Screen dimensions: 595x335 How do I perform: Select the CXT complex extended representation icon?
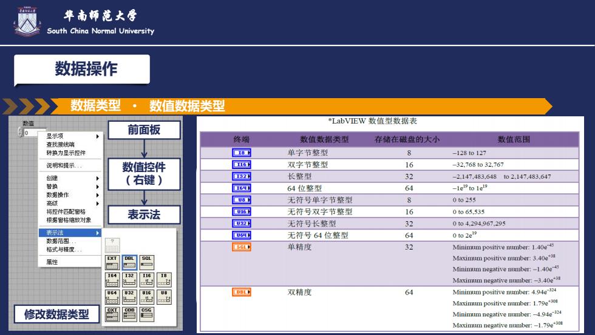[112, 314]
